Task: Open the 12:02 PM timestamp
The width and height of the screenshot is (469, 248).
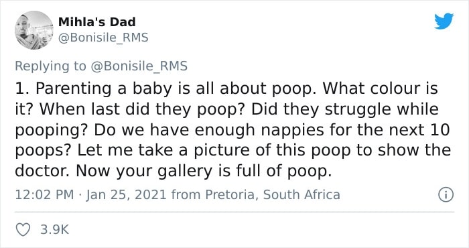Action: 44,195
